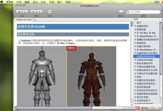Add a new tab with plus icon
The width and height of the screenshot is (163, 111).
click(x=35, y=20)
